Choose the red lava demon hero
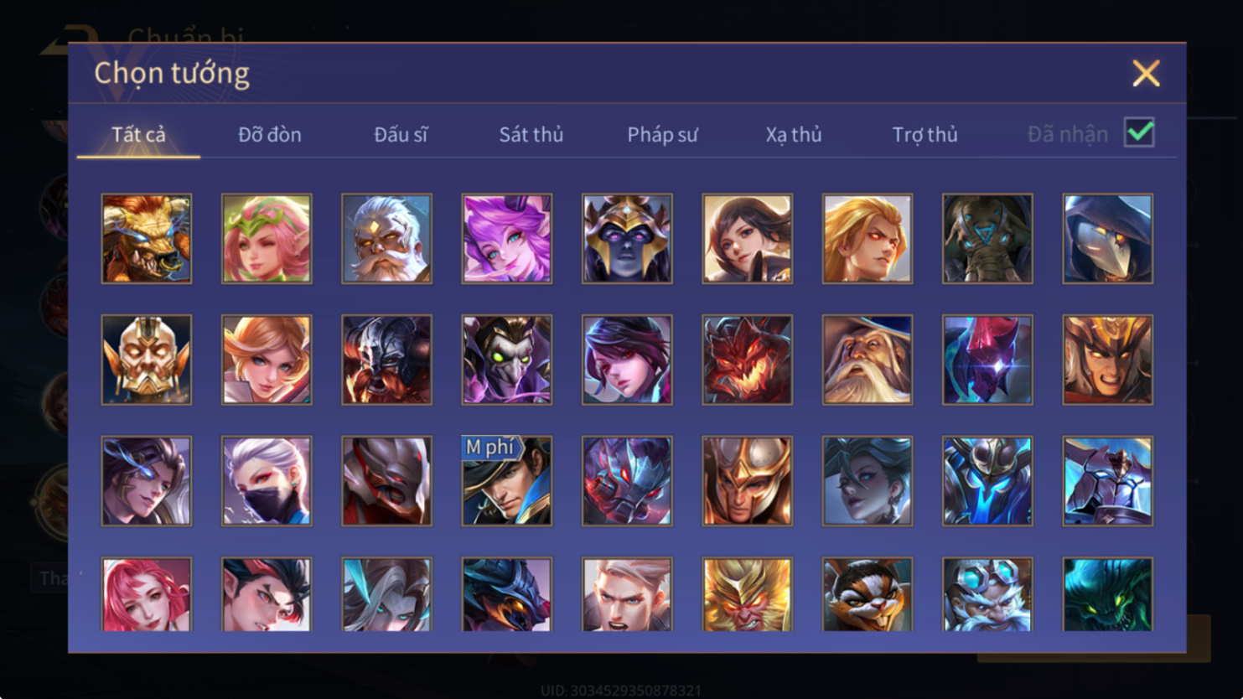1243x699 pixels. point(747,360)
